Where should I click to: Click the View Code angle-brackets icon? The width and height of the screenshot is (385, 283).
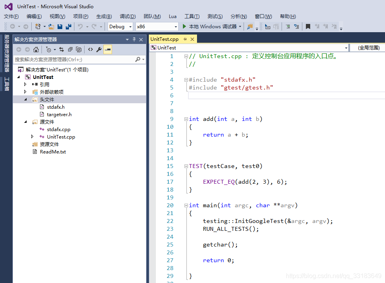(x=90, y=49)
